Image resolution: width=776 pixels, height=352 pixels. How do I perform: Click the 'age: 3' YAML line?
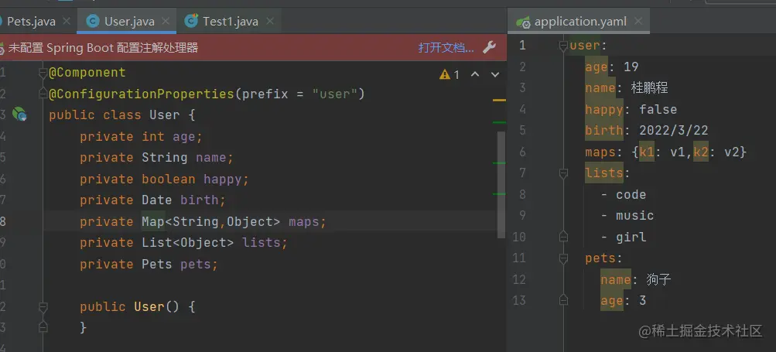click(x=623, y=300)
